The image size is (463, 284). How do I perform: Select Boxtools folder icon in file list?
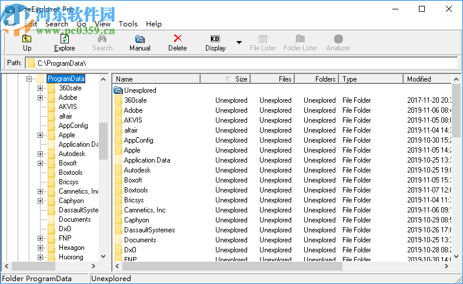pos(118,190)
